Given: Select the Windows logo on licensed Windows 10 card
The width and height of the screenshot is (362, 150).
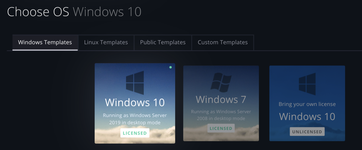Looking at the screenshot, I should [x=135, y=83].
